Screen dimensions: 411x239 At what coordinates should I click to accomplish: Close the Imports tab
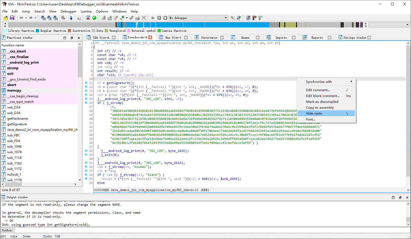294,38
